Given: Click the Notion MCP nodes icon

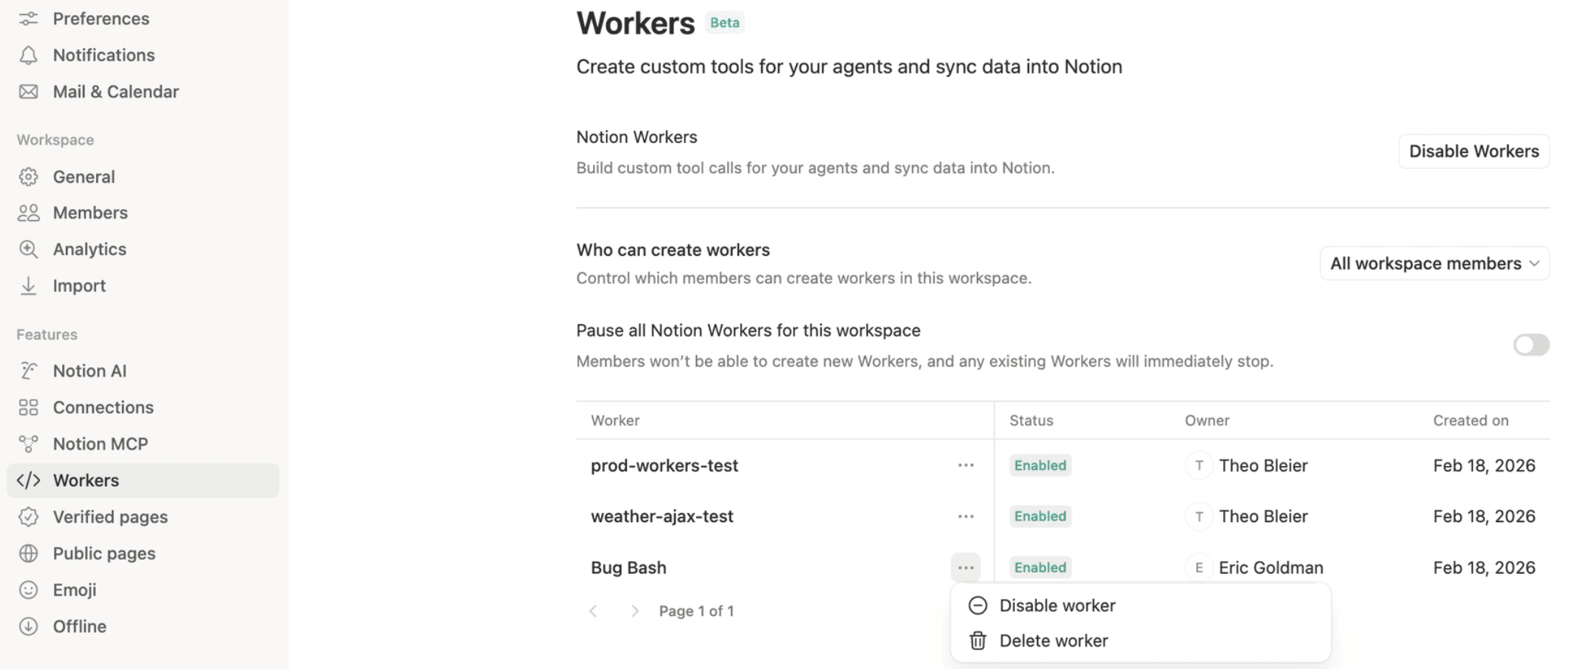Looking at the screenshot, I should pos(28,443).
